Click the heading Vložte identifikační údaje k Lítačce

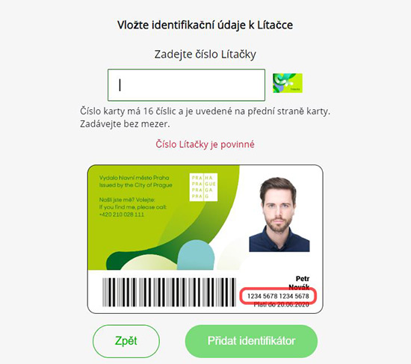pos(205,25)
